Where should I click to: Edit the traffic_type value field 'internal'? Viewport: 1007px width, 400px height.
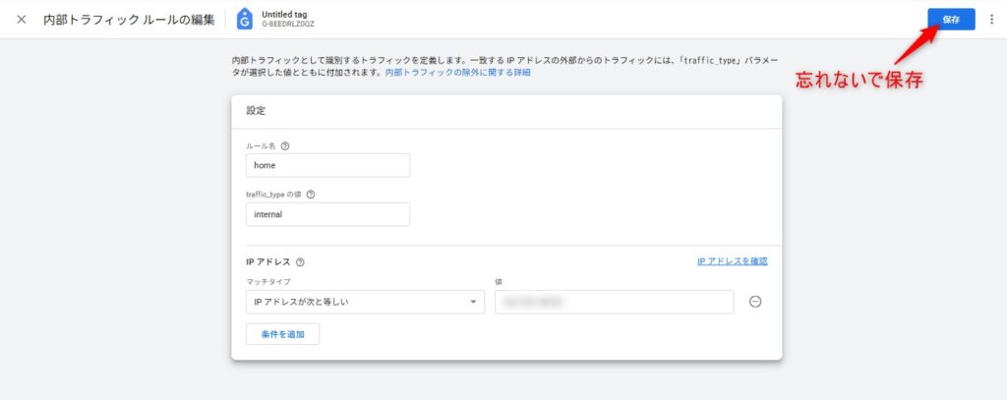327,214
